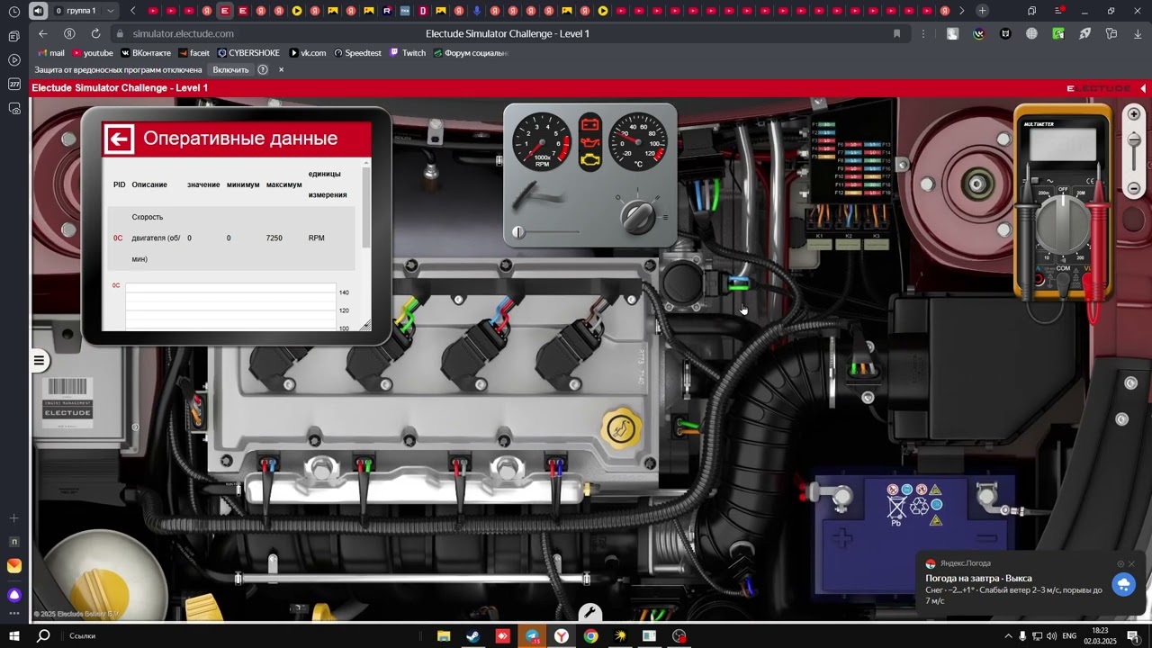Open the wrench tools button
1152x648 pixels.
(589, 613)
